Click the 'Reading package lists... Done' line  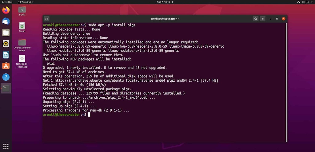tap(71, 29)
